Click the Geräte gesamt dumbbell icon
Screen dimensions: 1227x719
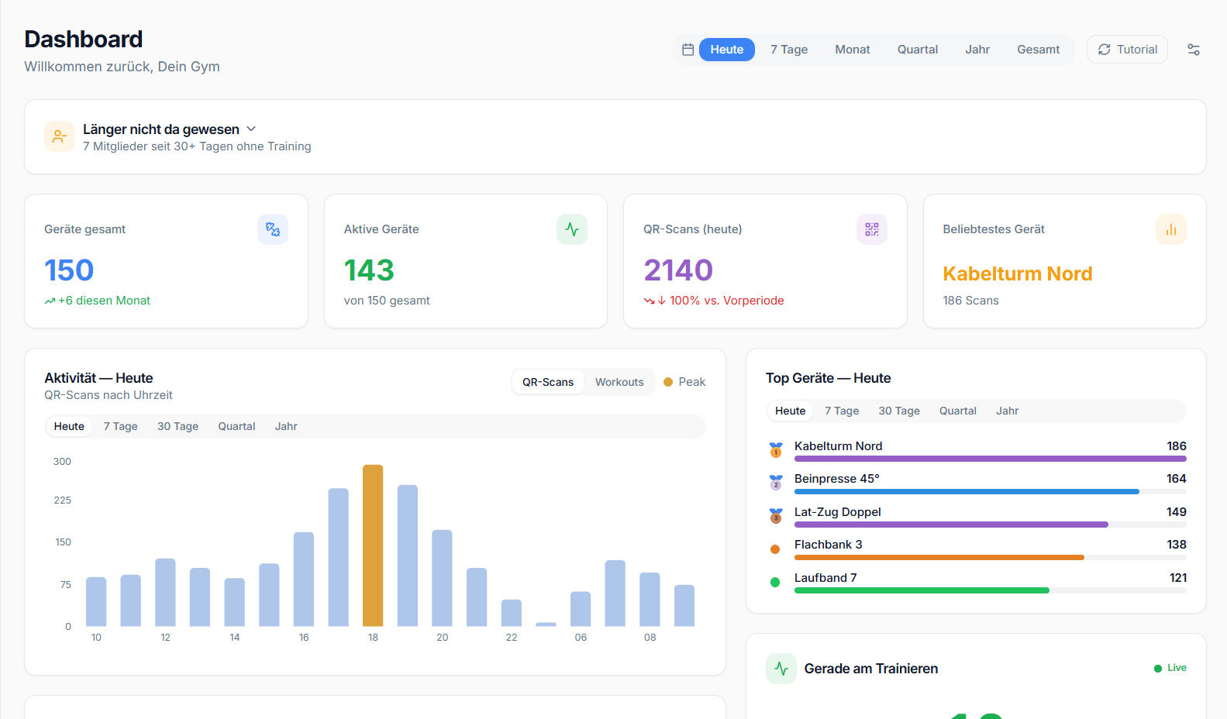coord(273,229)
